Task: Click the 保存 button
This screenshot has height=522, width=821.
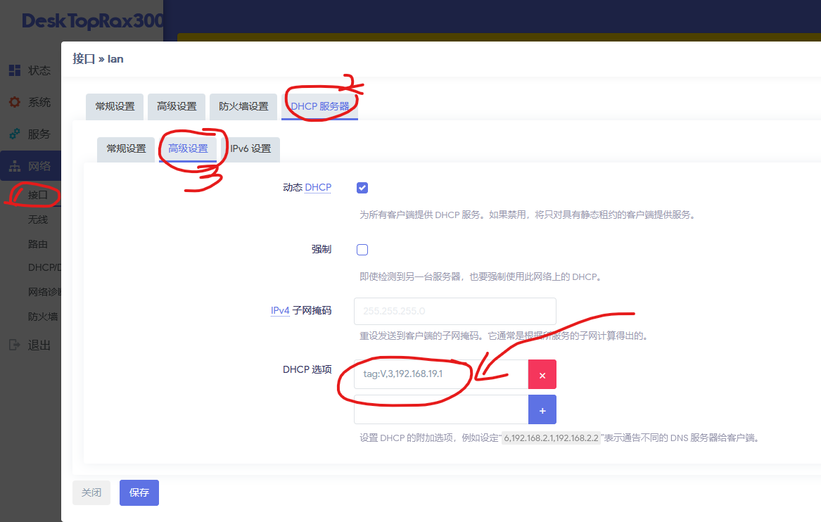Action: [x=139, y=492]
